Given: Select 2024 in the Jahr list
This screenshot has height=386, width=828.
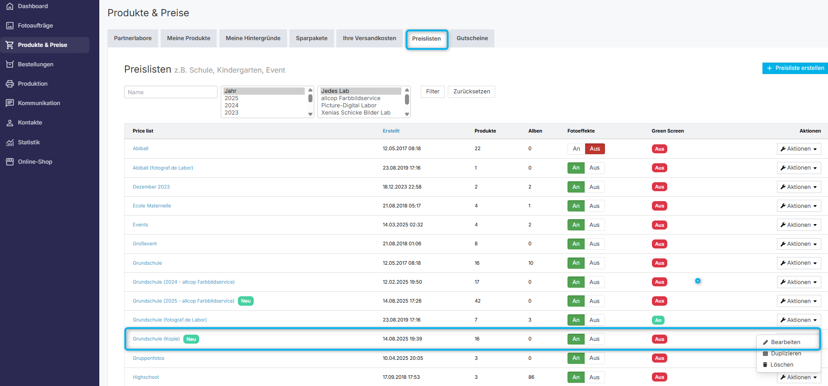Looking at the screenshot, I should (264, 106).
